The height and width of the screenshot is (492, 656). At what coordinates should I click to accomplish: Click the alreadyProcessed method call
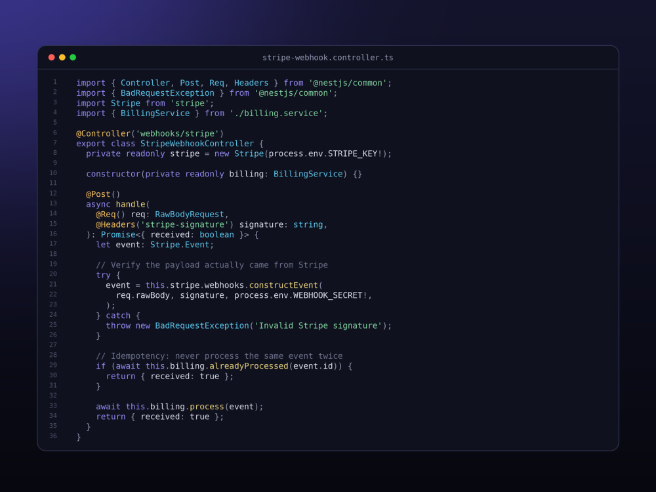click(x=249, y=366)
